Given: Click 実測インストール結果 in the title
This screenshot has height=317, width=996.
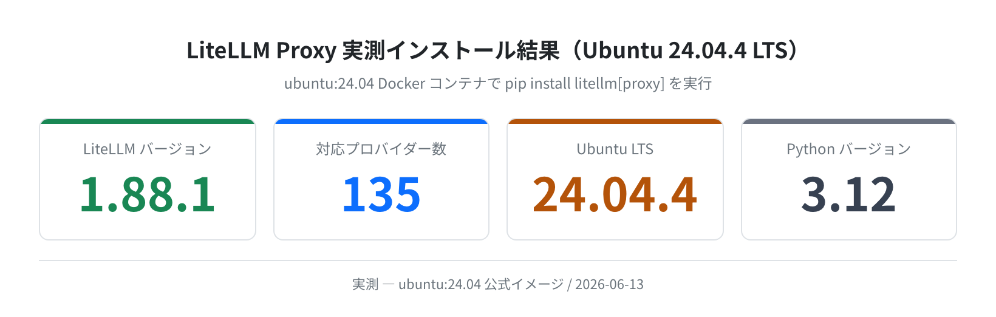Looking at the screenshot, I should [x=451, y=50].
